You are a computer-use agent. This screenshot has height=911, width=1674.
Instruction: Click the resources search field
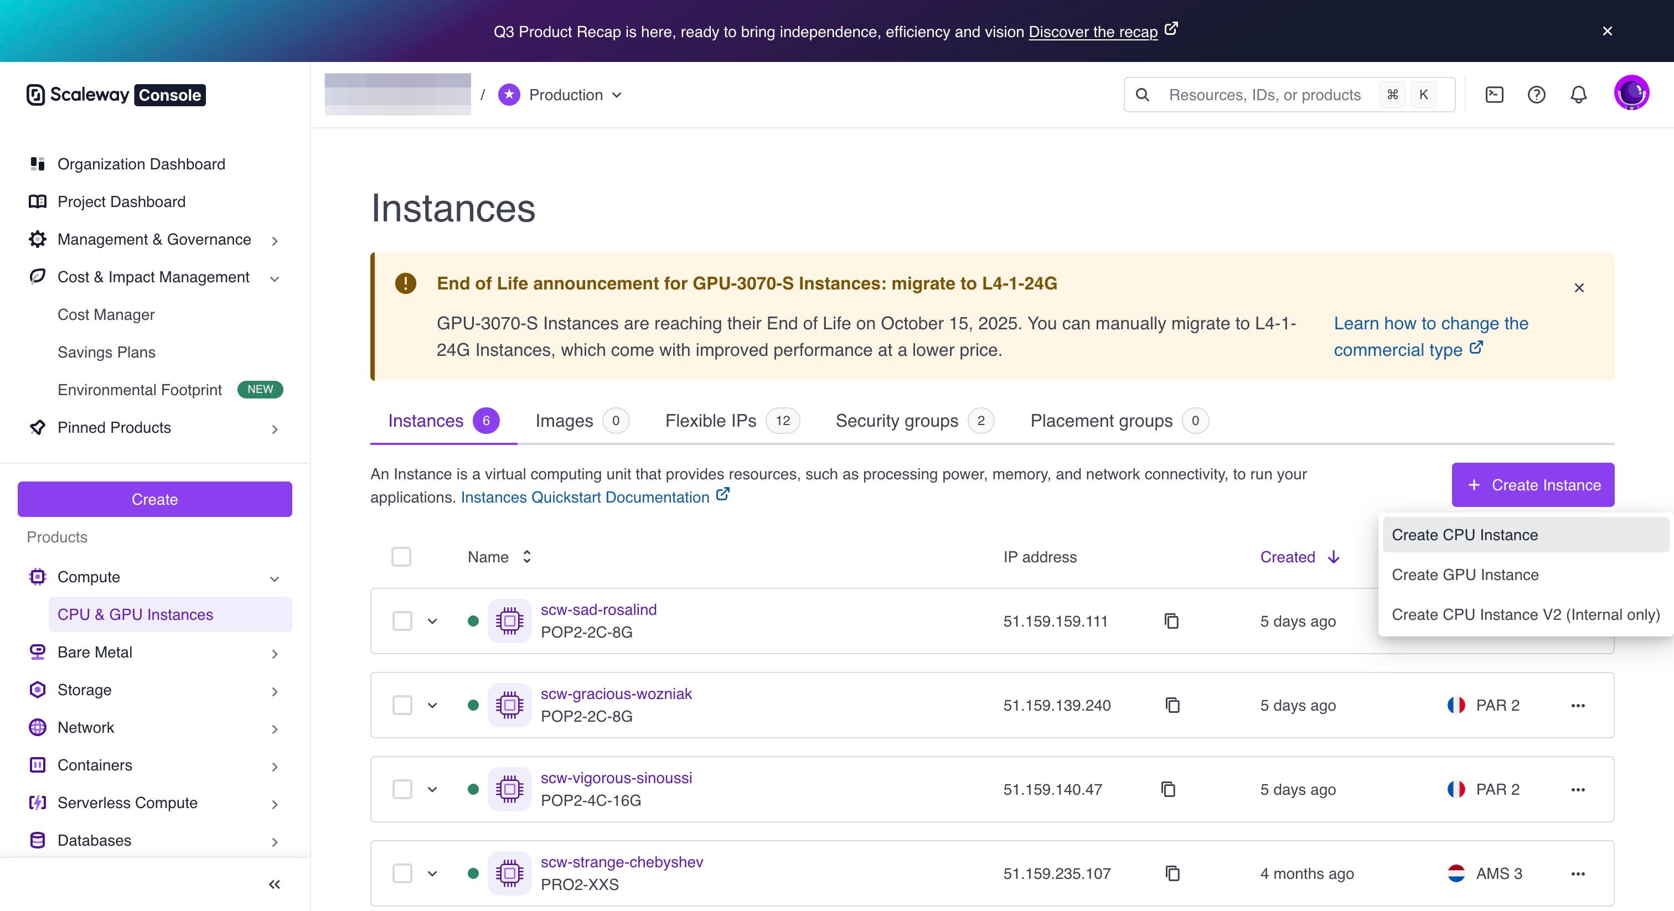tap(1263, 95)
